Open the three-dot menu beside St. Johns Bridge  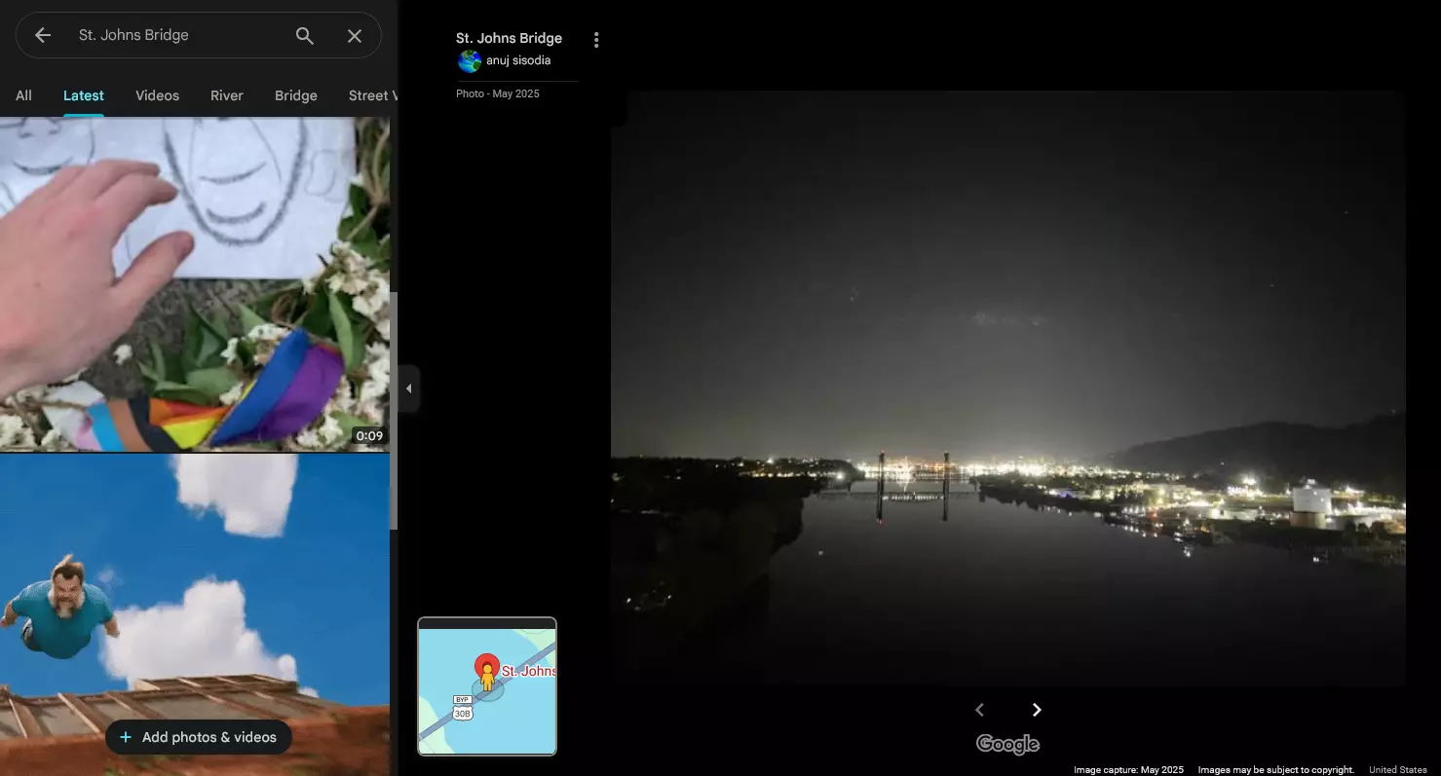pyautogui.click(x=596, y=40)
